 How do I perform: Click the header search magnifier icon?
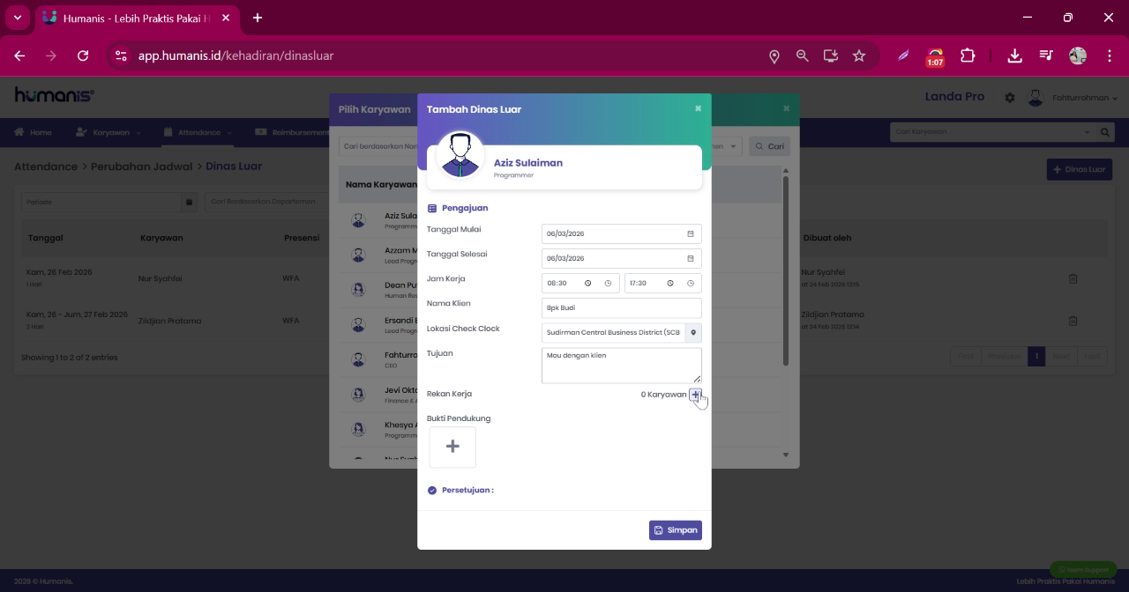tap(1105, 132)
